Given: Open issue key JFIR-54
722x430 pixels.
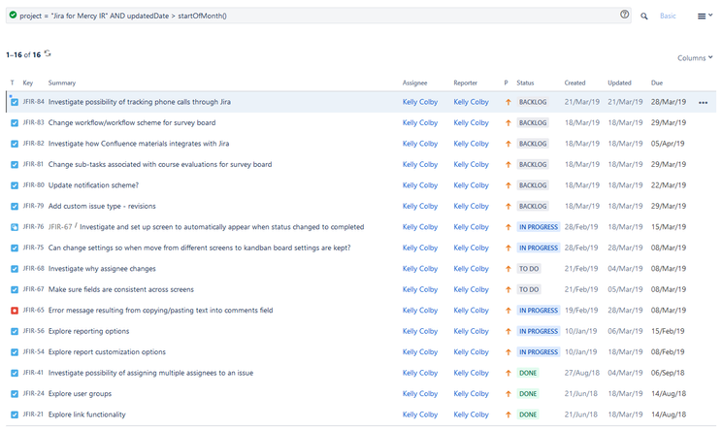Looking at the screenshot, I should (34, 351).
